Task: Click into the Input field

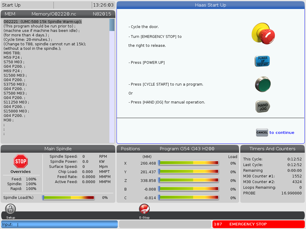Action: [x=59, y=224]
